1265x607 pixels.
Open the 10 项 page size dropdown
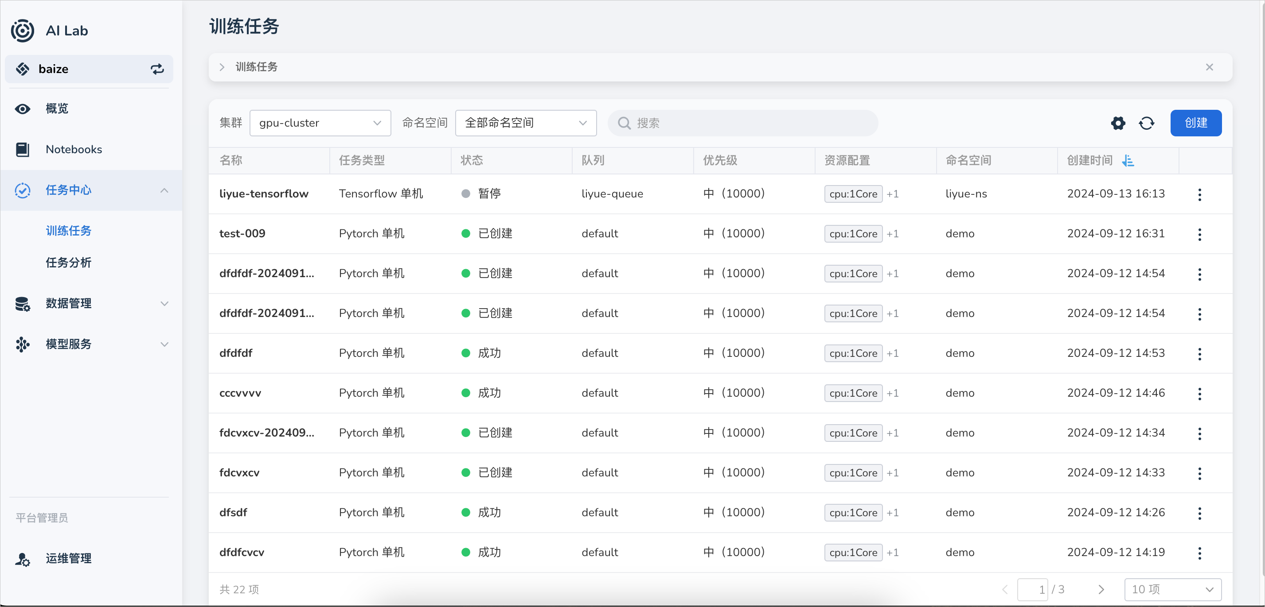[x=1173, y=589]
